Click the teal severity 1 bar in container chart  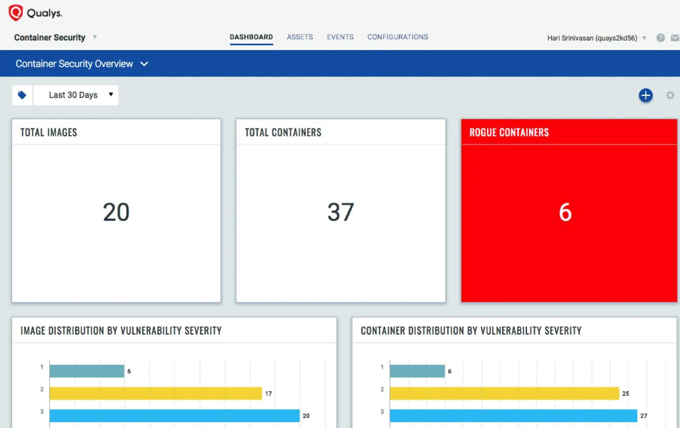coord(419,371)
